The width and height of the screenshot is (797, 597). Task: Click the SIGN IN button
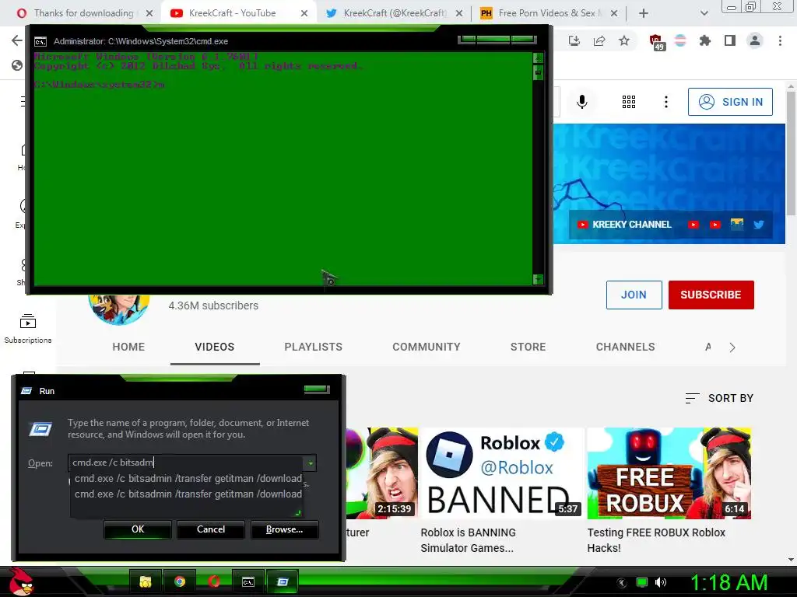point(730,102)
